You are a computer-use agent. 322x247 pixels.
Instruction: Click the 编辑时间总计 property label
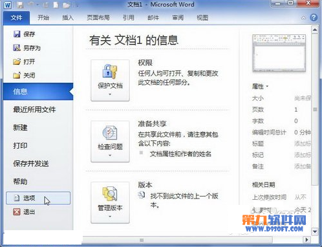269,133
